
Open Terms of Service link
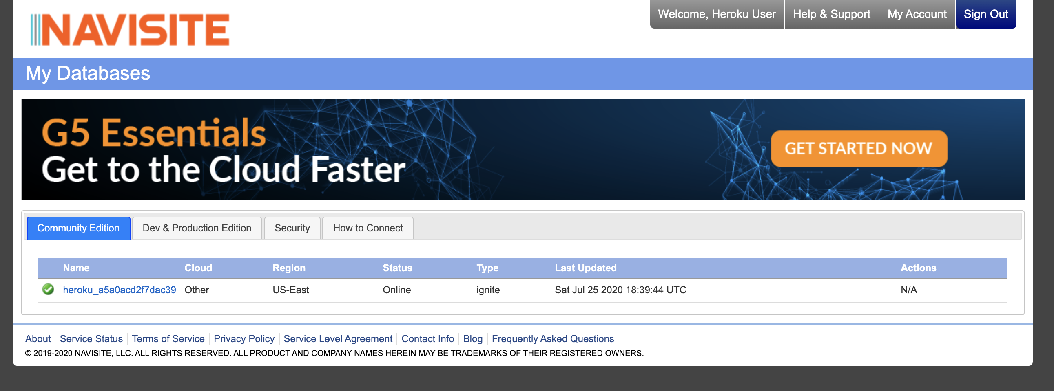(168, 339)
